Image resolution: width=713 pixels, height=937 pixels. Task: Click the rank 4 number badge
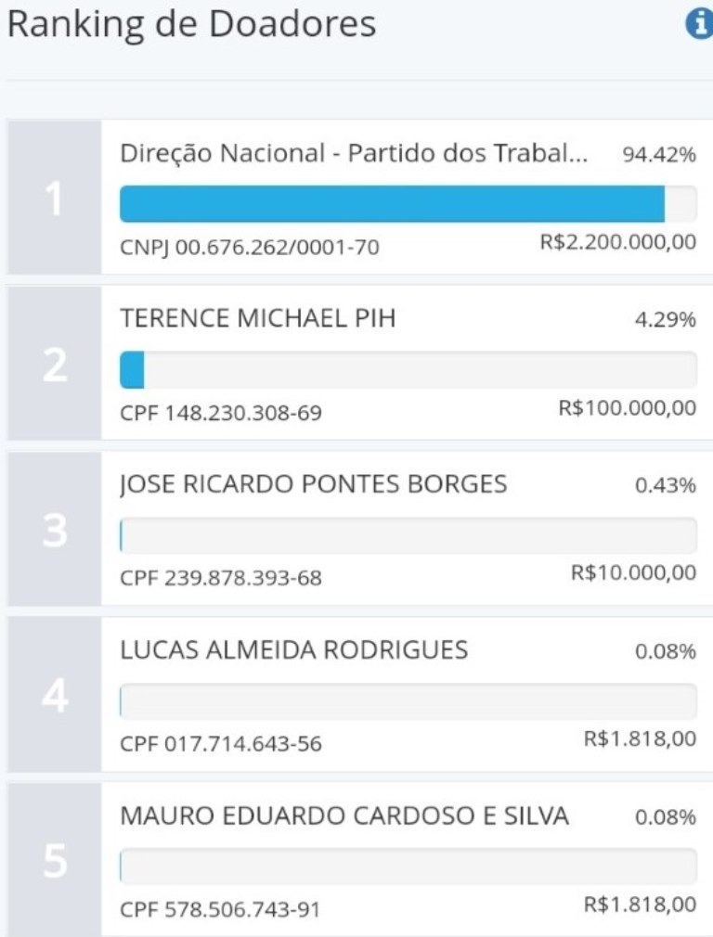click(x=55, y=695)
